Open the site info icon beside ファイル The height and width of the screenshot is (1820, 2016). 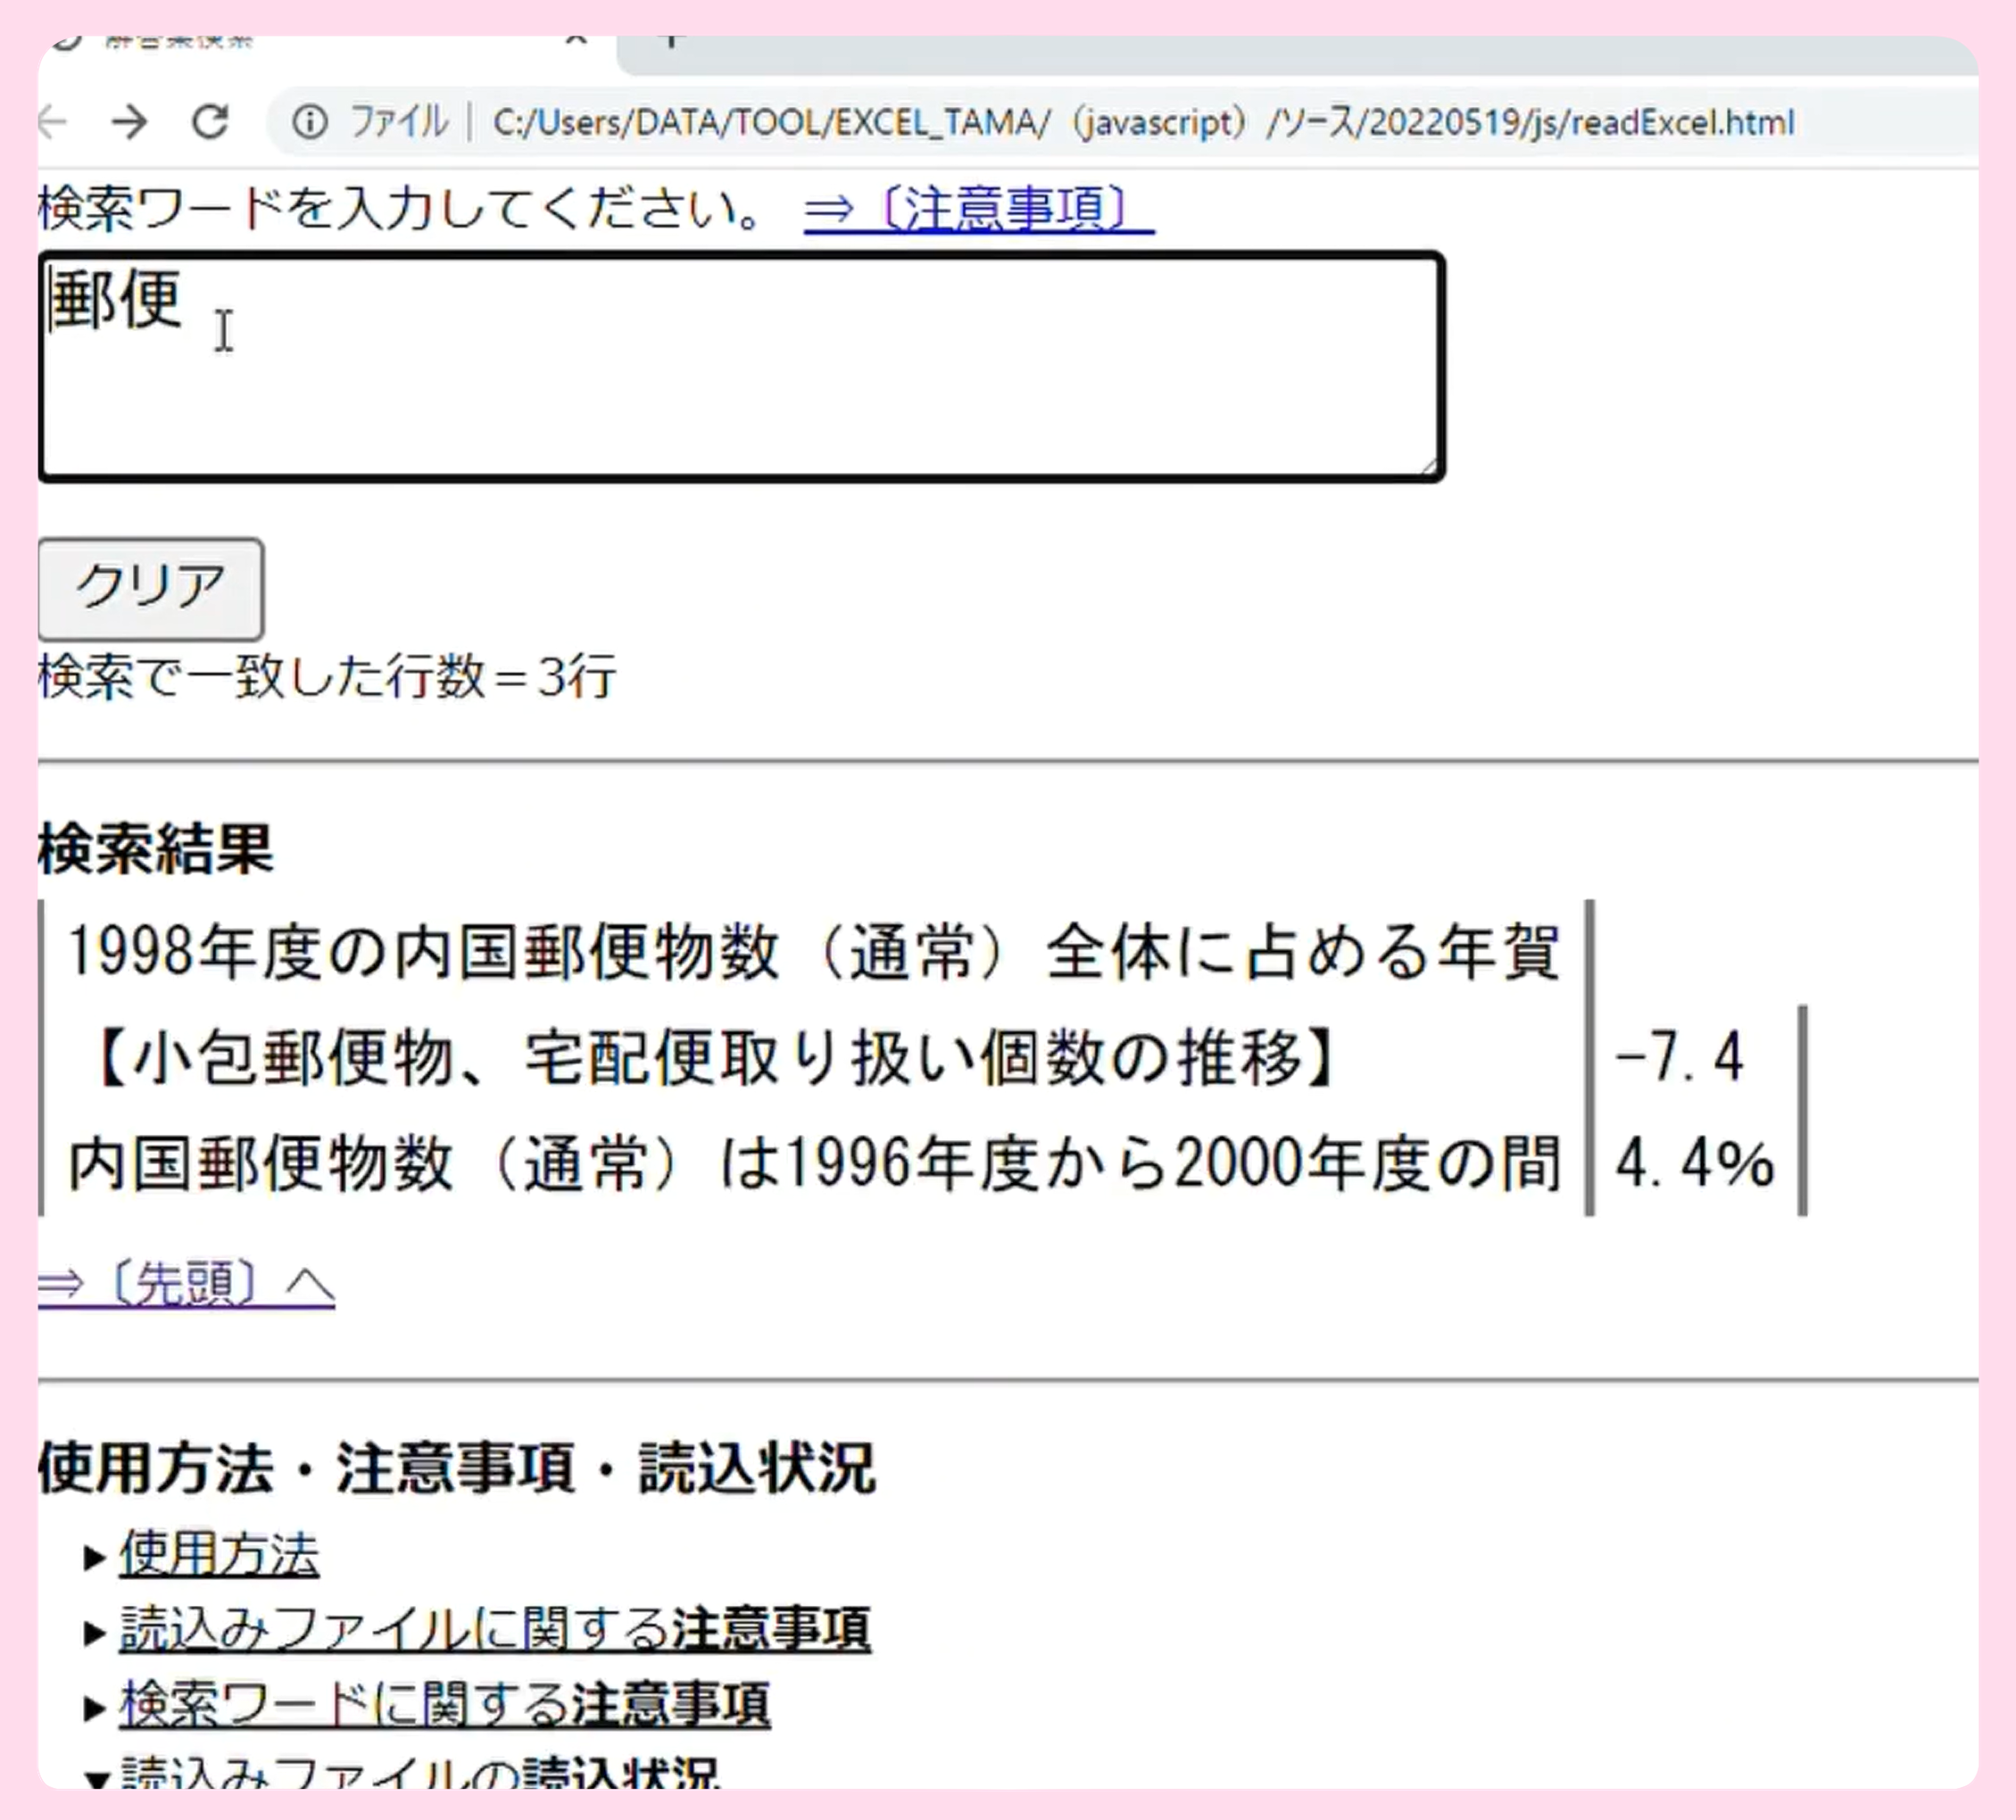[x=310, y=122]
